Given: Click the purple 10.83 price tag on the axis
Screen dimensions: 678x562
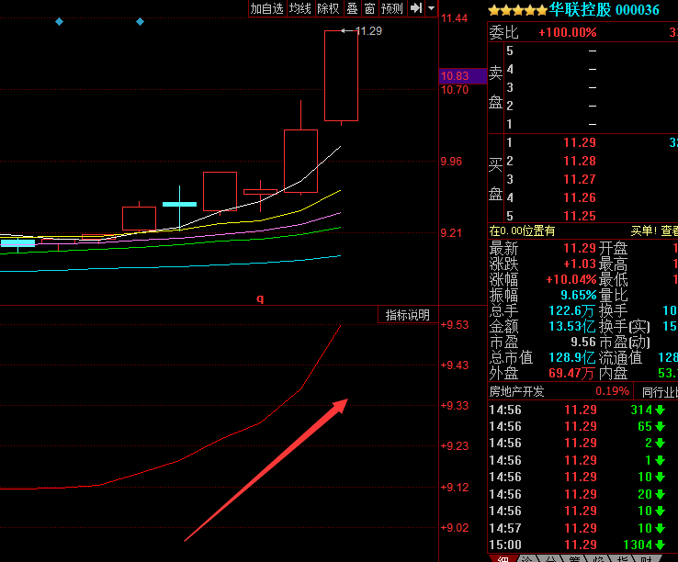Looking at the screenshot, I should pos(455,76).
